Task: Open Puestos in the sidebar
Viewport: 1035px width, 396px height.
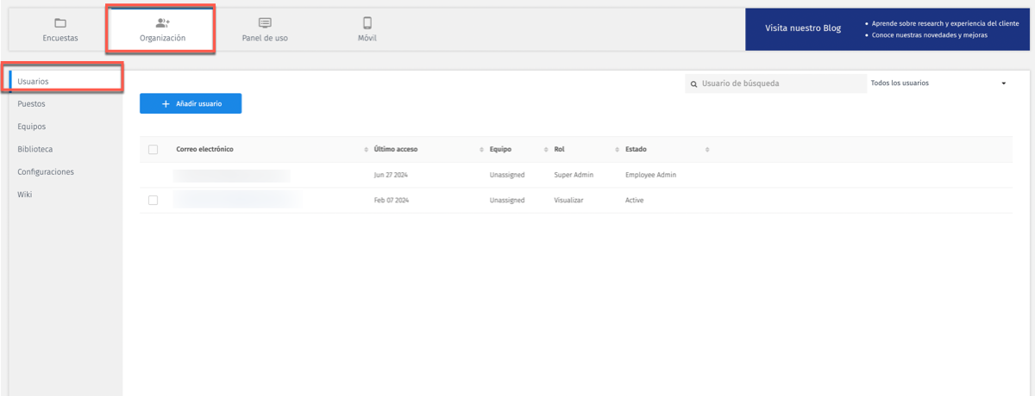Action: (31, 103)
